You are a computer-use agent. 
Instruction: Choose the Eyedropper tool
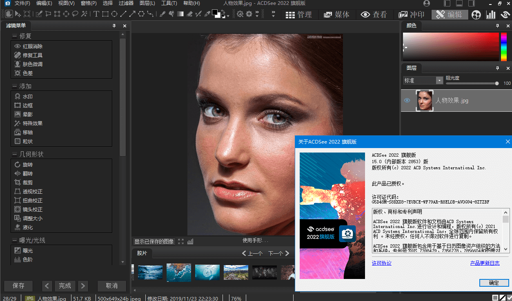click(207, 14)
